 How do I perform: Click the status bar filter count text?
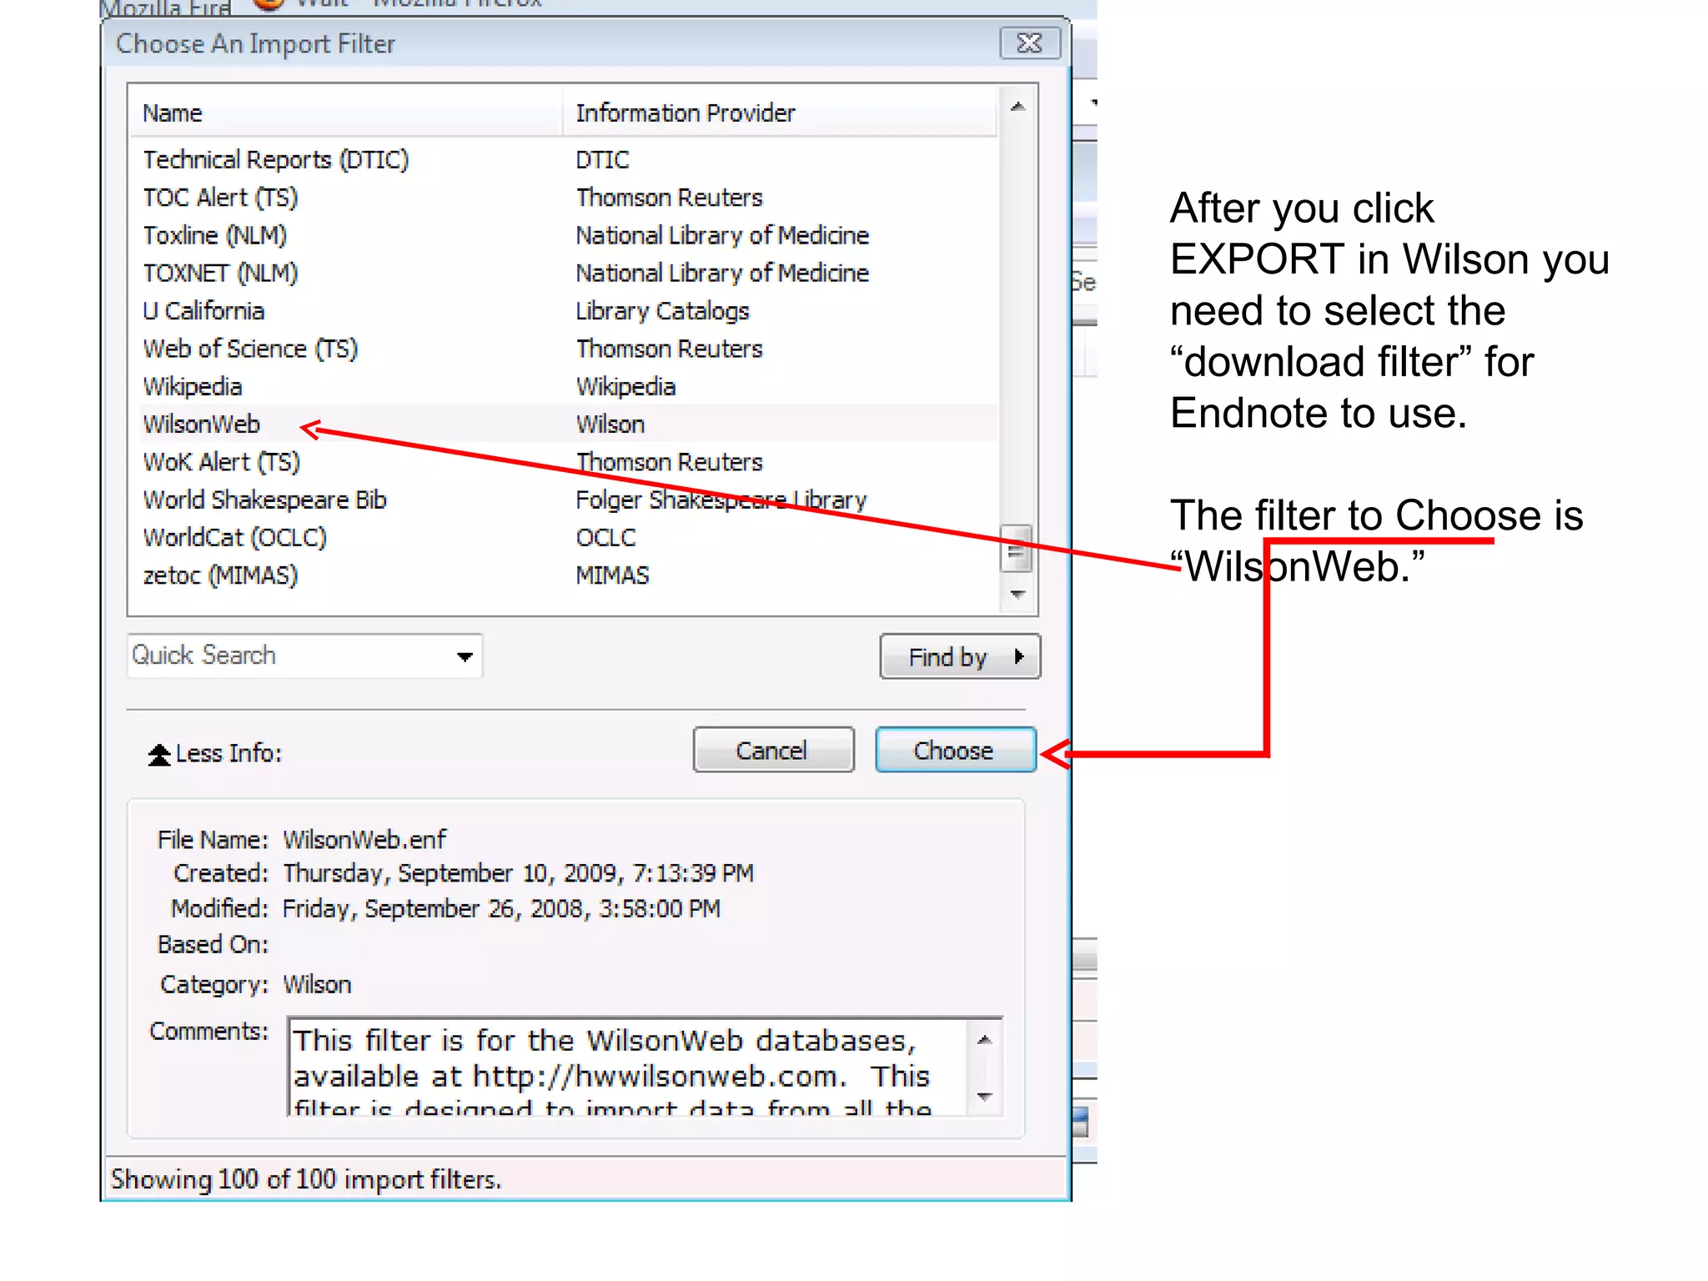306,1179
